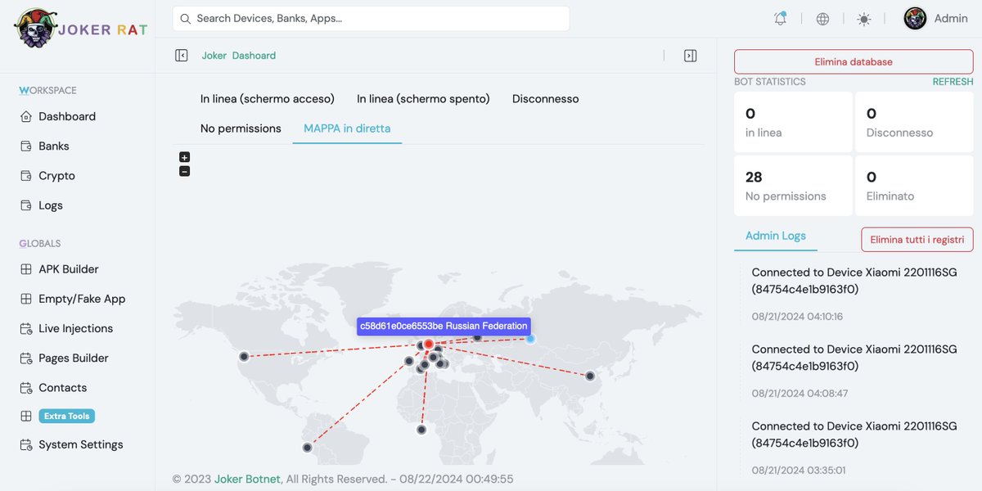Click the APK Builder grid icon
982x491 pixels.
tap(25, 269)
